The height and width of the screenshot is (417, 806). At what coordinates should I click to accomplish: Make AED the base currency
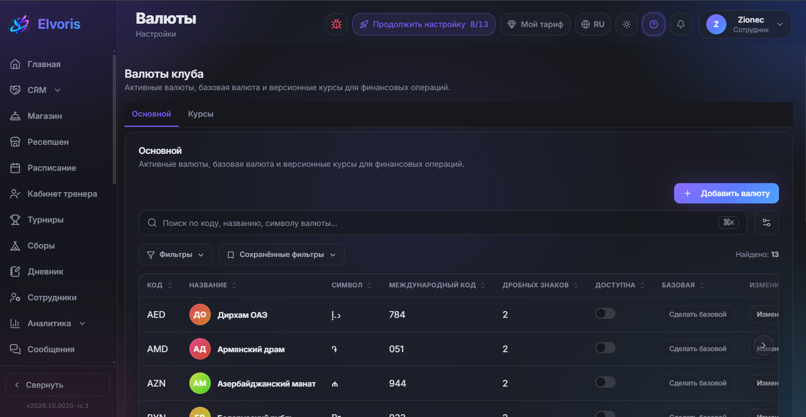pos(698,314)
